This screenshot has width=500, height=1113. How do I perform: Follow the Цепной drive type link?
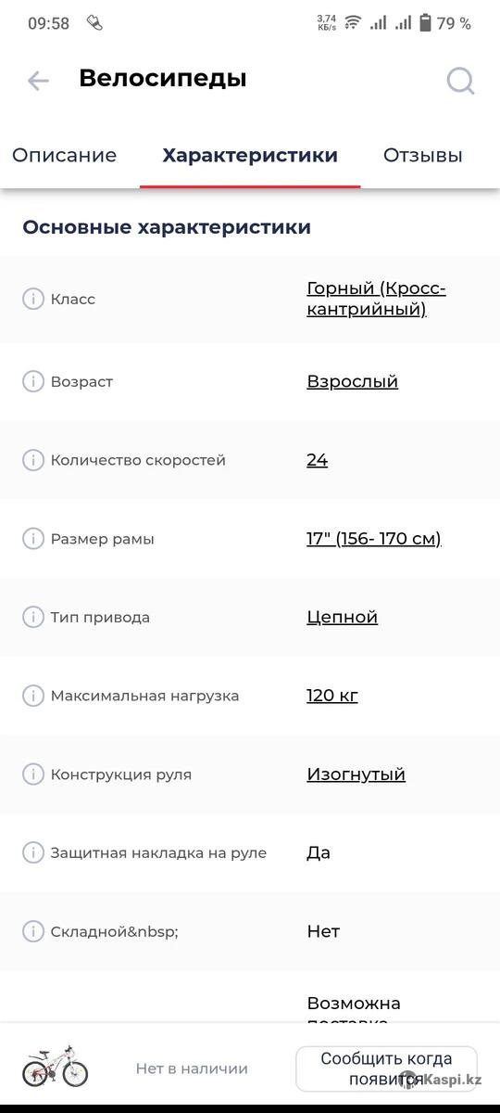pos(343,617)
